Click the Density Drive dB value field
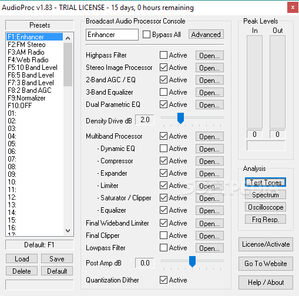 [x=145, y=120]
